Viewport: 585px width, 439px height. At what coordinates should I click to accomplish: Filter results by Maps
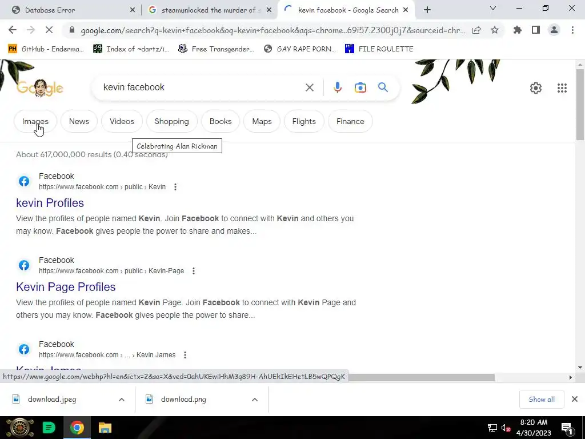point(262,121)
